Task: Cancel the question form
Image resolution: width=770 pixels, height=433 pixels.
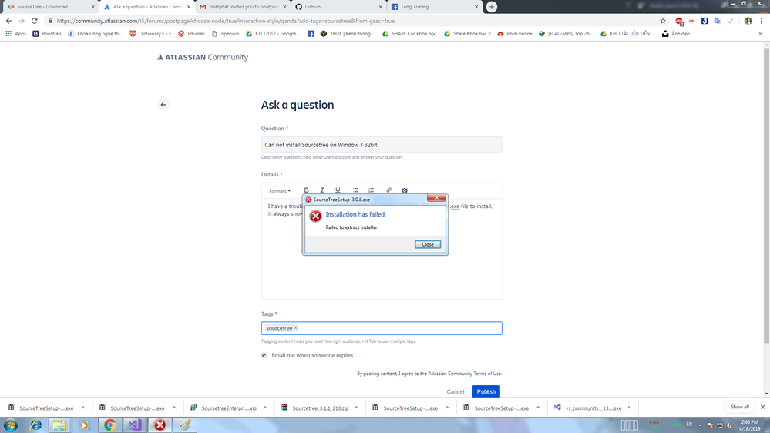Action: pyautogui.click(x=456, y=391)
